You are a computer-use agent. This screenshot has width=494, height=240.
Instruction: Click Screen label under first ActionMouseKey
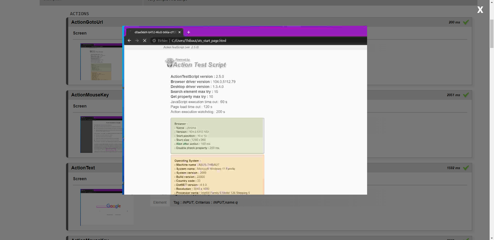[80, 106]
